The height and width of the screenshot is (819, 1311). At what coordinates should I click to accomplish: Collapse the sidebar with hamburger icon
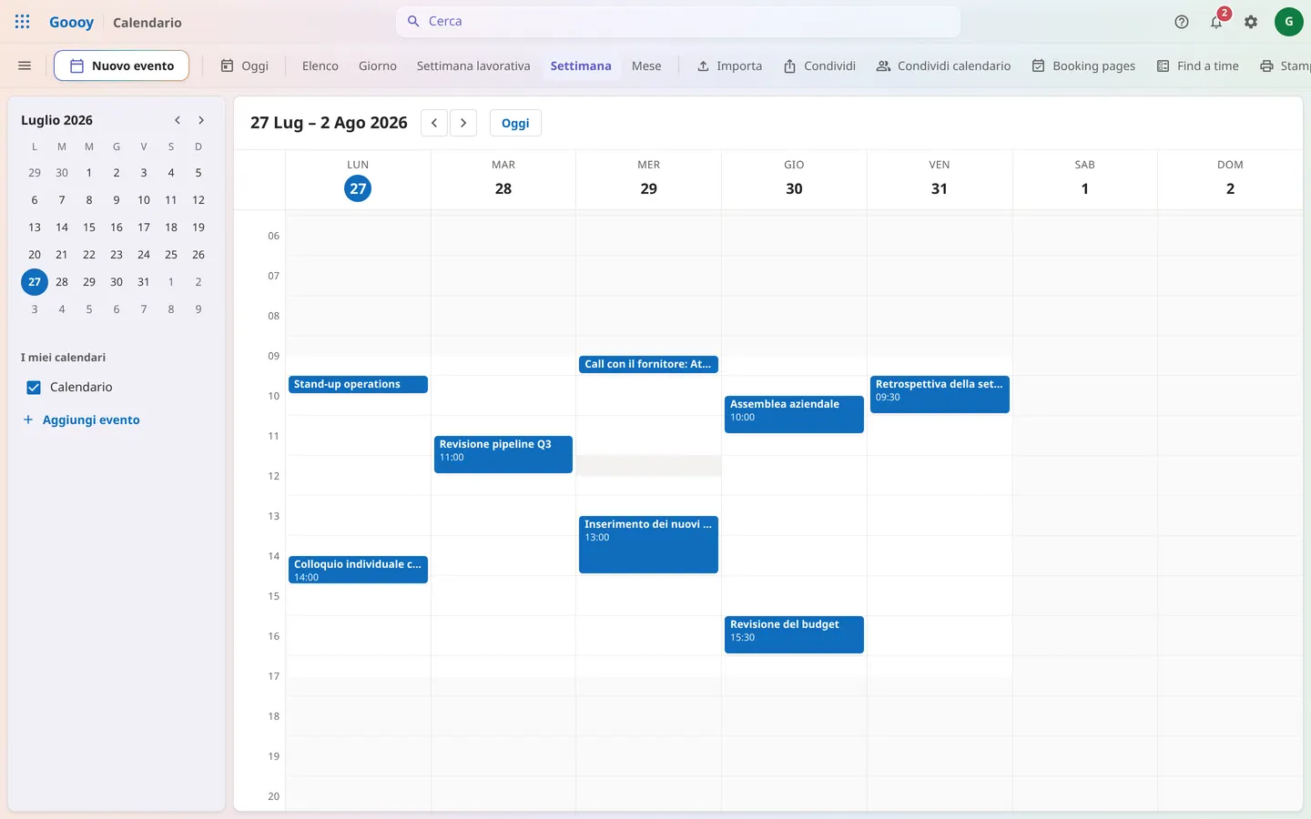(x=25, y=66)
